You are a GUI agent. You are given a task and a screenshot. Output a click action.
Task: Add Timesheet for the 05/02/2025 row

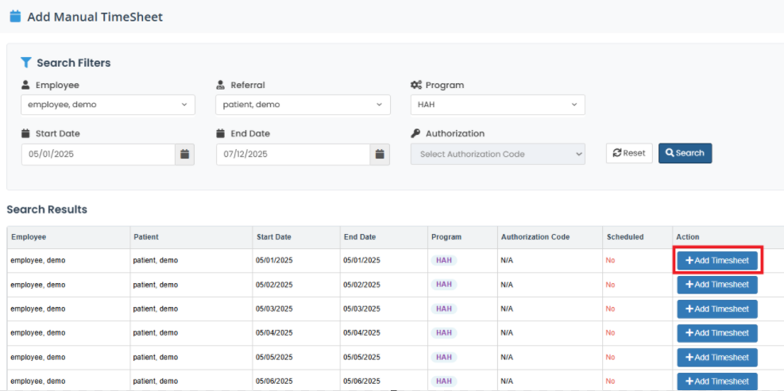717,285
